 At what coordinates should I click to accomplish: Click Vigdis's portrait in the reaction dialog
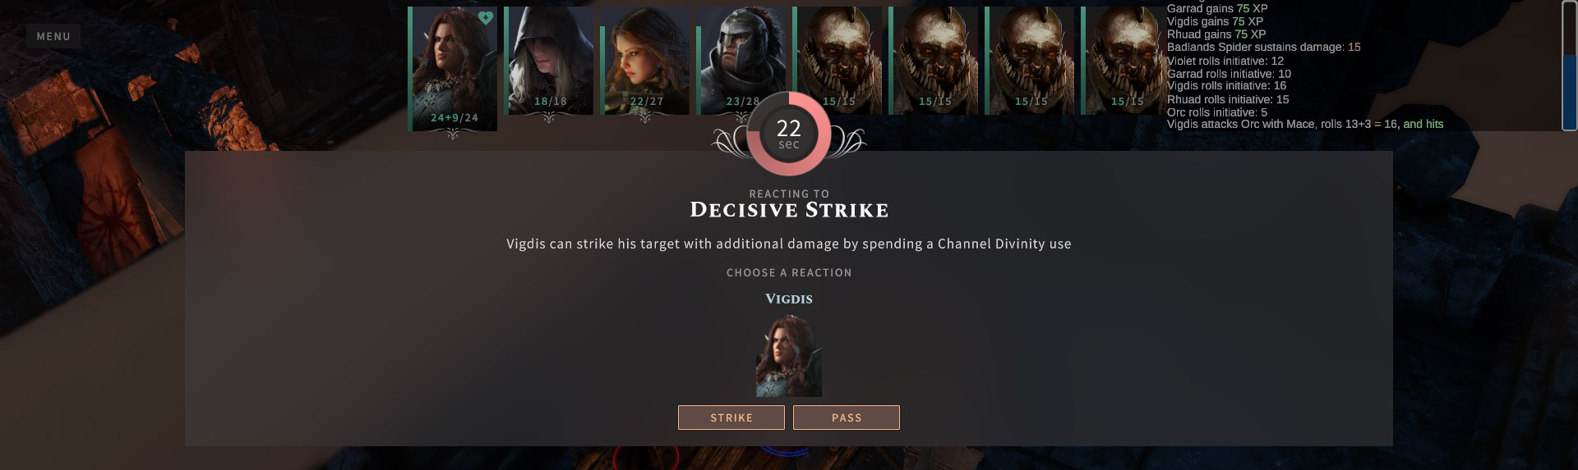(788, 356)
